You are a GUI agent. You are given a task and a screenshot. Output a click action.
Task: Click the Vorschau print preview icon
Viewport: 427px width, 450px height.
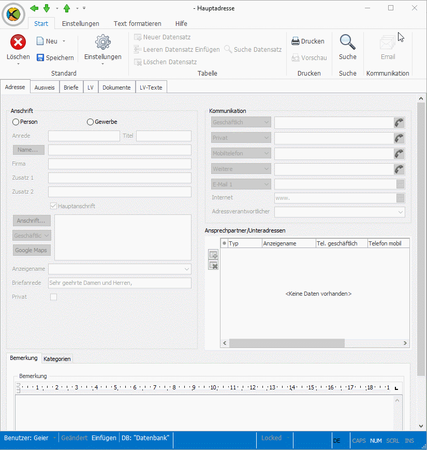click(x=296, y=57)
